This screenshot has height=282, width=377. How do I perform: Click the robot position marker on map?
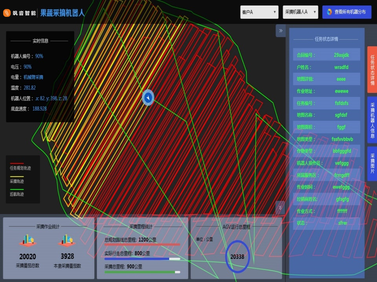(x=148, y=97)
